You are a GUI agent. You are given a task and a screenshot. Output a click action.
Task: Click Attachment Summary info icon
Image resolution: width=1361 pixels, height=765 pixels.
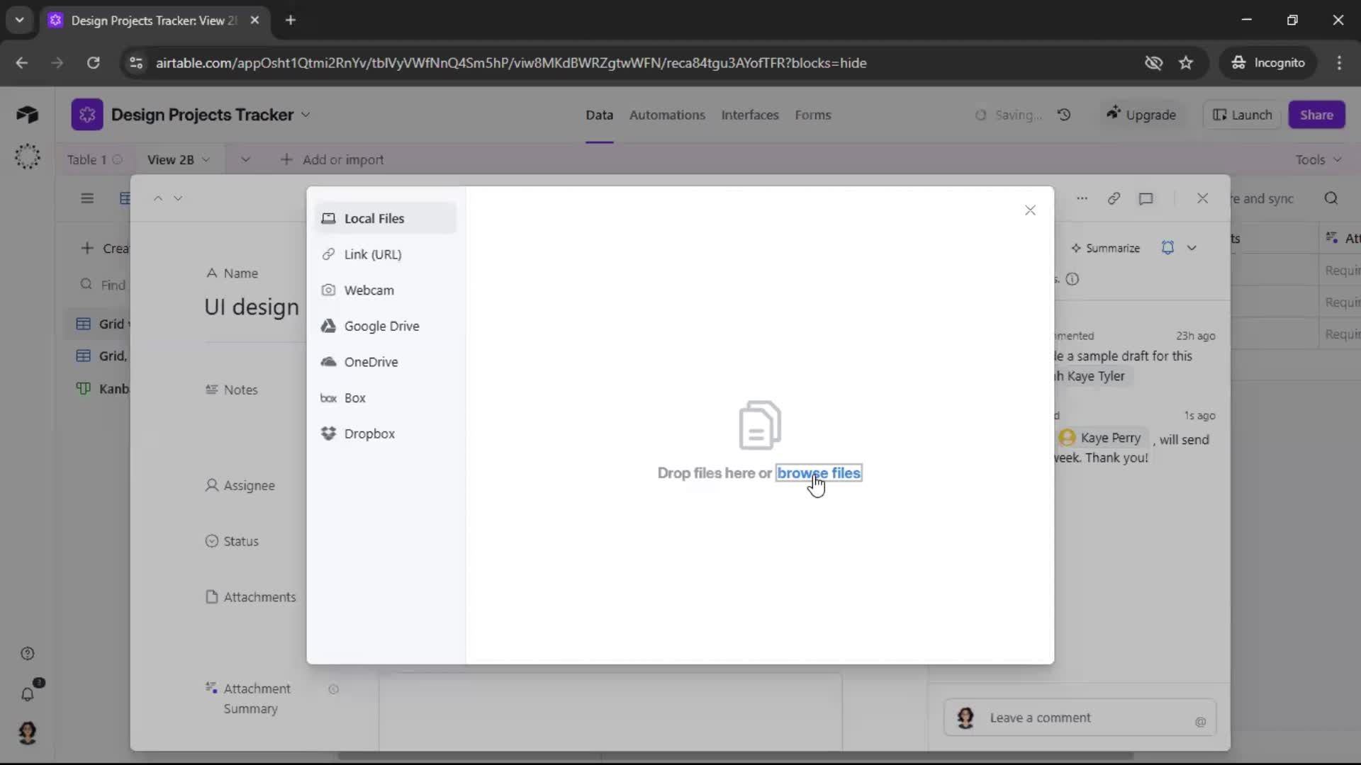pyautogui.click(x=333, y=689)
